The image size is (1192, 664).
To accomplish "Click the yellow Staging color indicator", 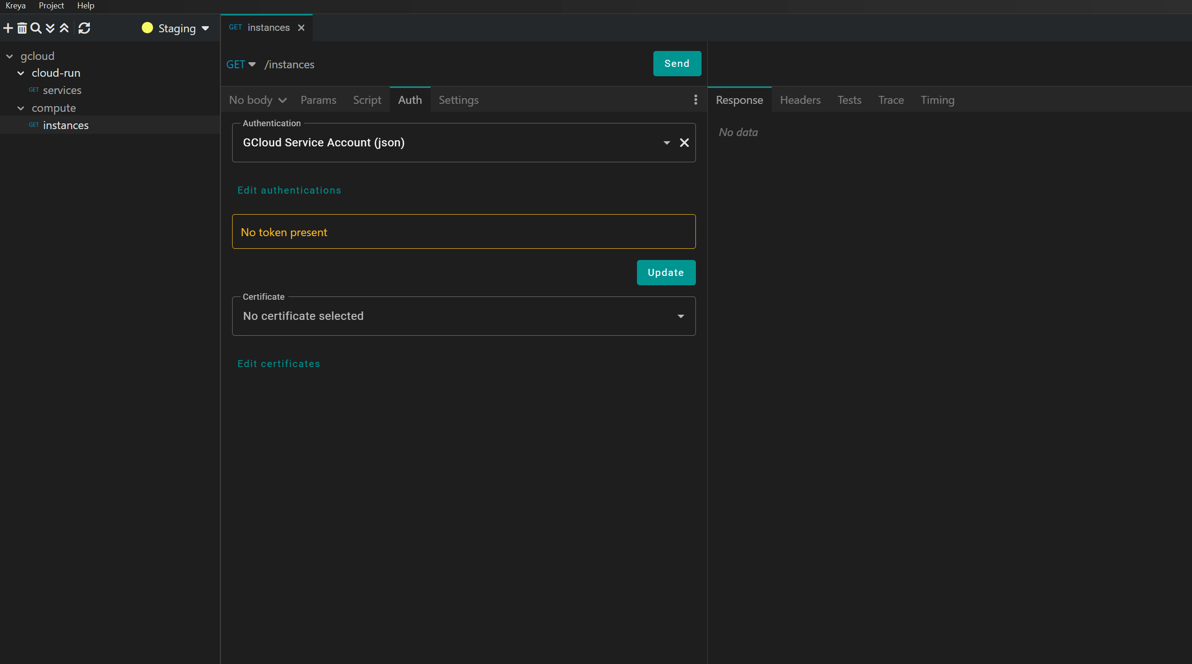I will pos(147,28).
